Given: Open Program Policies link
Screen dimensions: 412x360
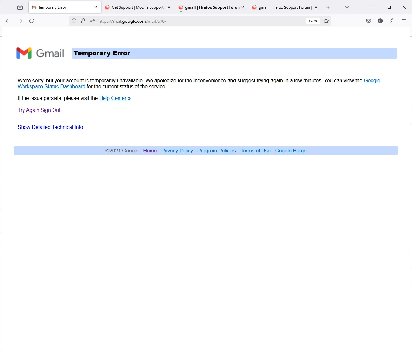Looking at the screenshot, I should click(x=217, y=151).
